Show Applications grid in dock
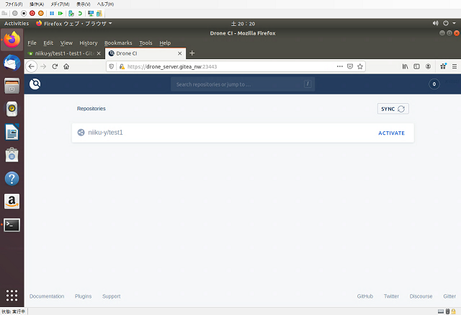This screenshot has width=461, height=315. pyautogui.click(x=12, y=296)
